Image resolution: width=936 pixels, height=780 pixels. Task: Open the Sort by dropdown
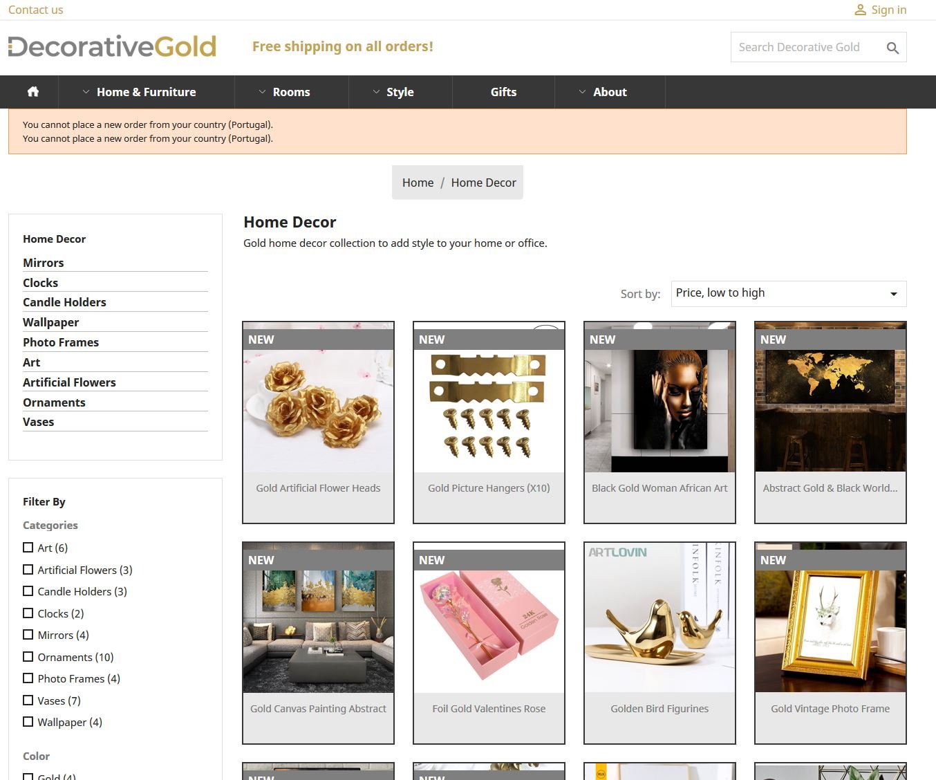789,293
